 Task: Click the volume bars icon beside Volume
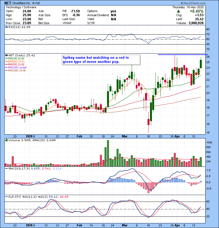point(6,140)
